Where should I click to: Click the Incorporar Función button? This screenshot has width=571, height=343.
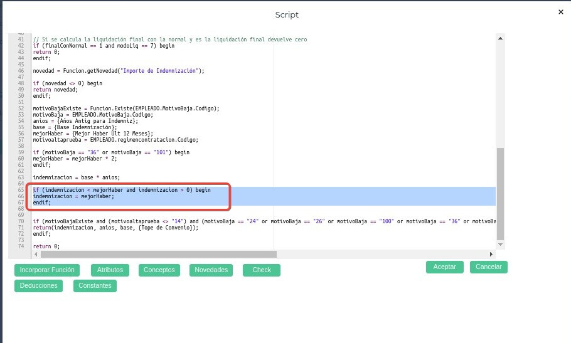(x=47, y=270)
